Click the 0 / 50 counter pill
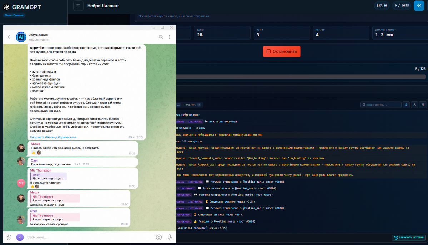 pos(402,6)
